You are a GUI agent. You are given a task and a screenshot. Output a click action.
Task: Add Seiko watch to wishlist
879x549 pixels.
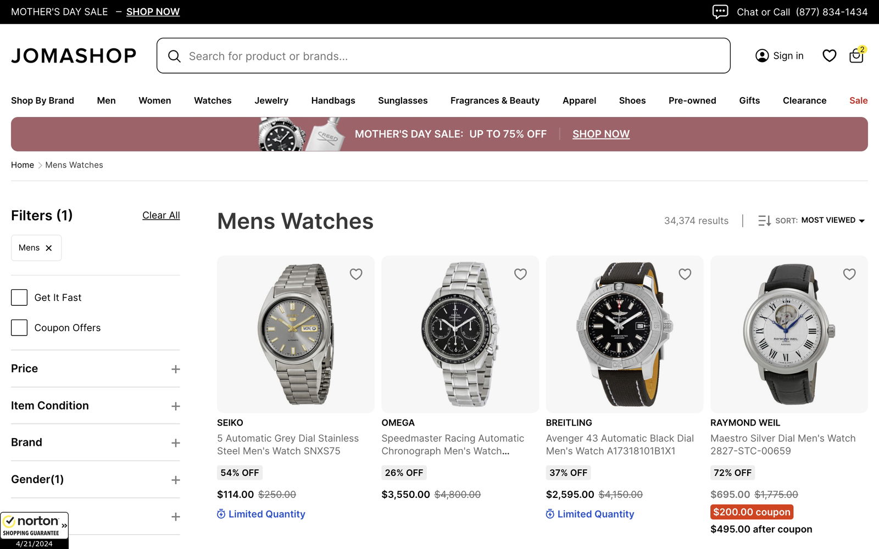point(356,274)
